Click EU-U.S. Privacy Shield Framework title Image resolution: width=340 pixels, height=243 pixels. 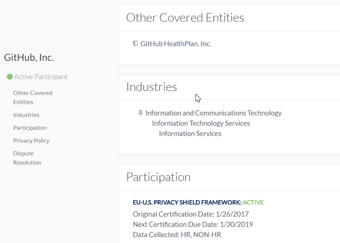pos(187,203)
